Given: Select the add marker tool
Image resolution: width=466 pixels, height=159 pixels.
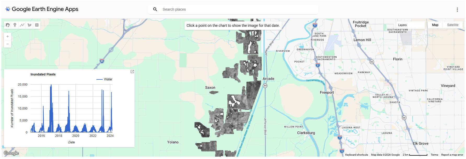Looking at the screenshot, I should 15,25.
